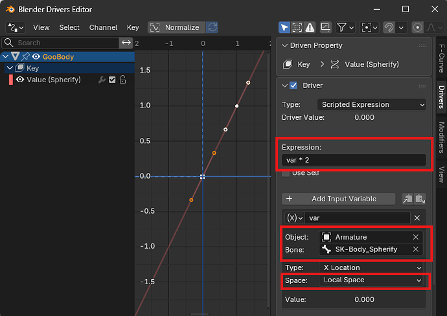Enable Only Show Selected arrow icon
447x316 pixels.
(284, 27)
